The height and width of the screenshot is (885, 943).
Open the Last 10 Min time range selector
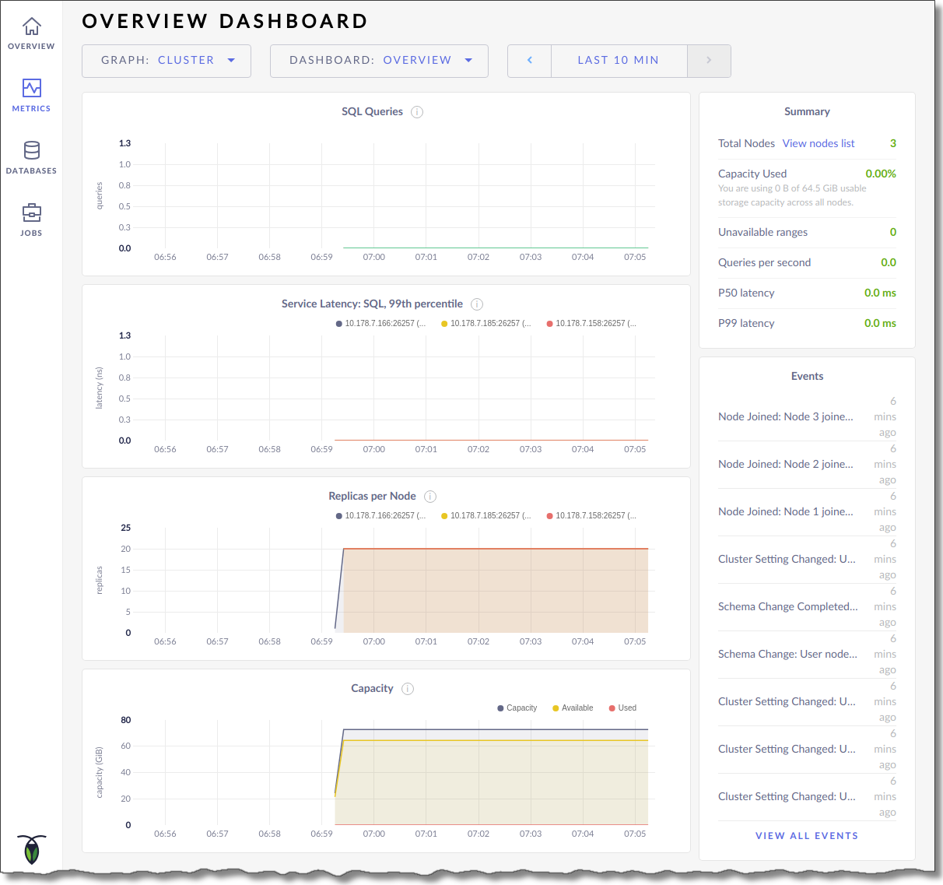point(619,61)
